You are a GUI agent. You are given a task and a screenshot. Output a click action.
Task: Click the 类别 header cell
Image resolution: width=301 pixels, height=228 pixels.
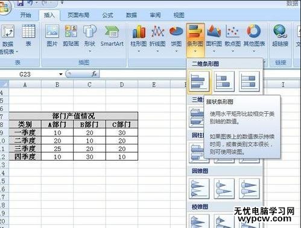[x=25, y=125]
